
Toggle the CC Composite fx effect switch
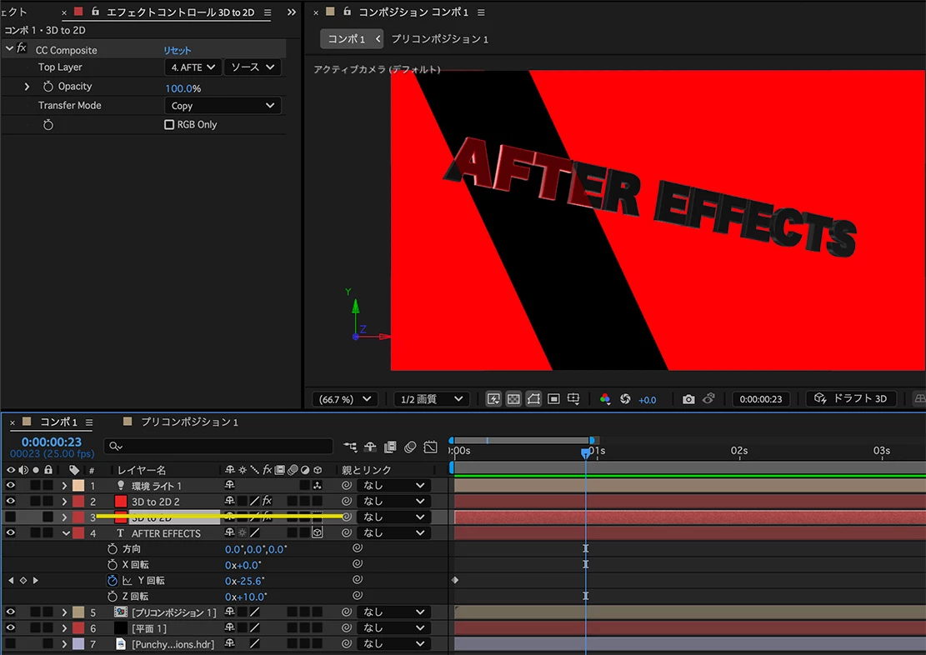[22, 48]
